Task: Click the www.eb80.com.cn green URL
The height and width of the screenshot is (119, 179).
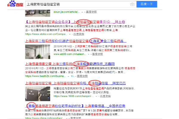Action: tap(70, 54)
